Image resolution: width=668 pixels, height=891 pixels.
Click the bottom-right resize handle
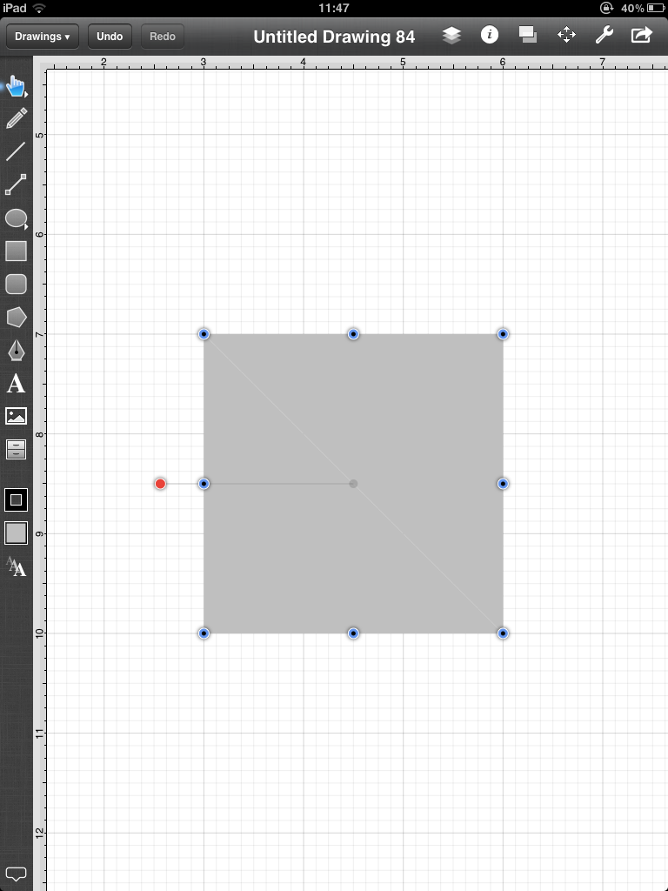503,633
